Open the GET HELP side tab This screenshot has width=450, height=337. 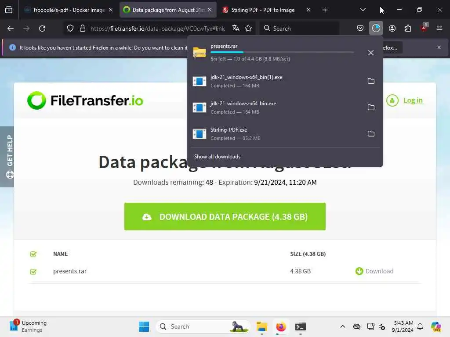(7, 157)
